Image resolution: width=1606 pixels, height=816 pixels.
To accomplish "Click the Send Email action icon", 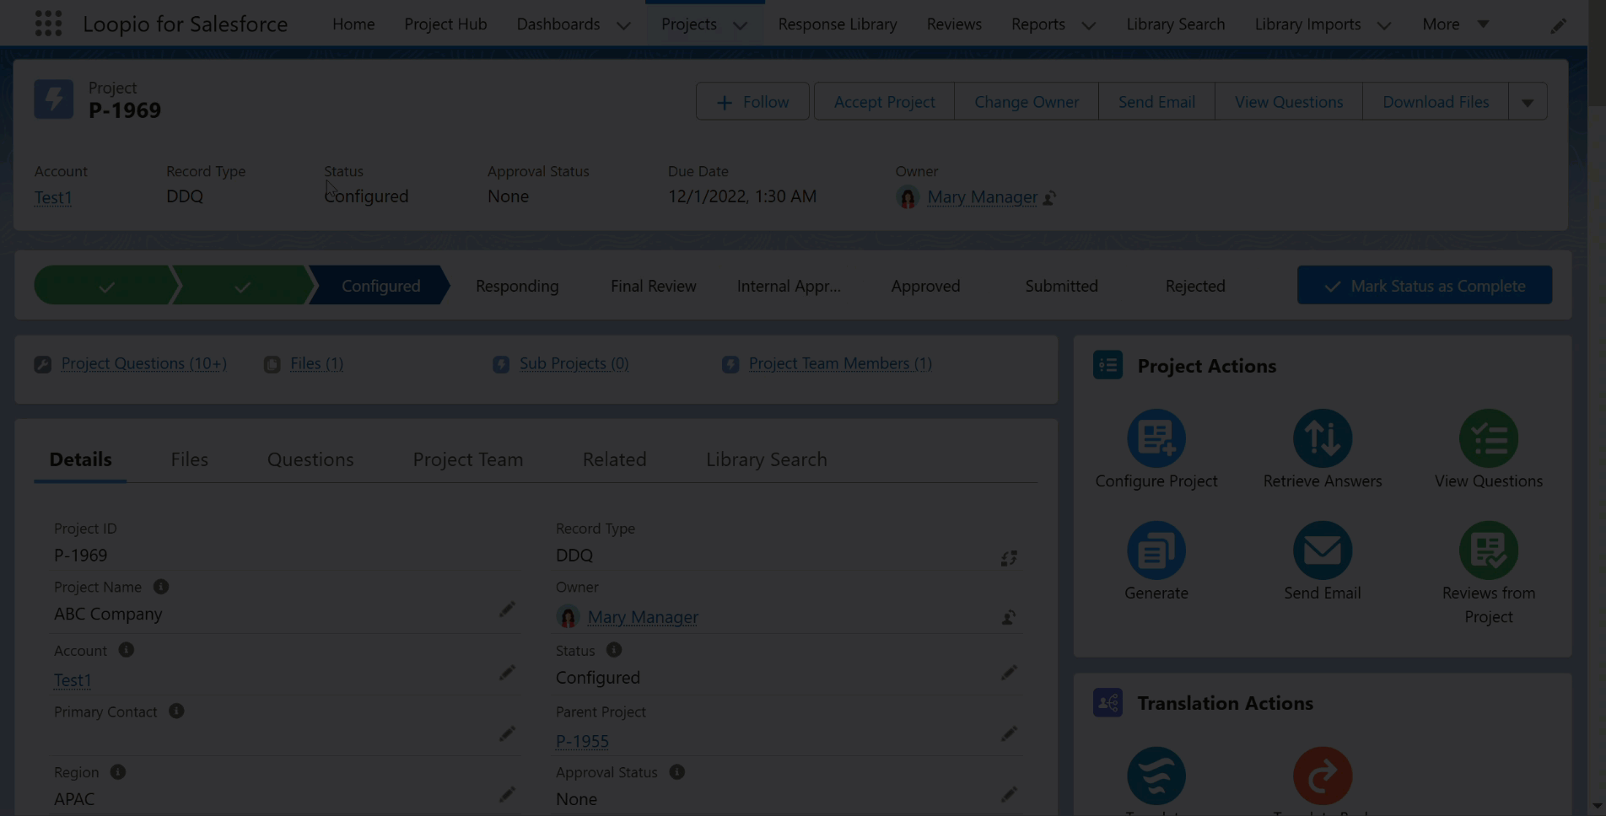I will click(1322, 550).
